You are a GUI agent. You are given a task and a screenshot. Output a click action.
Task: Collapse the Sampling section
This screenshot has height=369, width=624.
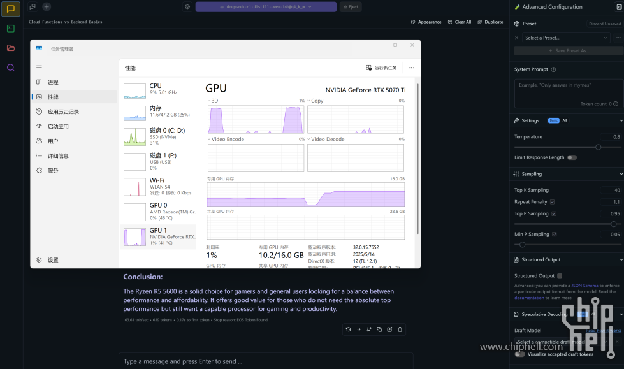pos(621,174)
